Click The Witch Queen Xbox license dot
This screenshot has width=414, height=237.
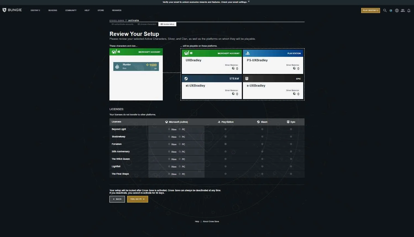[x=169, y=159]
